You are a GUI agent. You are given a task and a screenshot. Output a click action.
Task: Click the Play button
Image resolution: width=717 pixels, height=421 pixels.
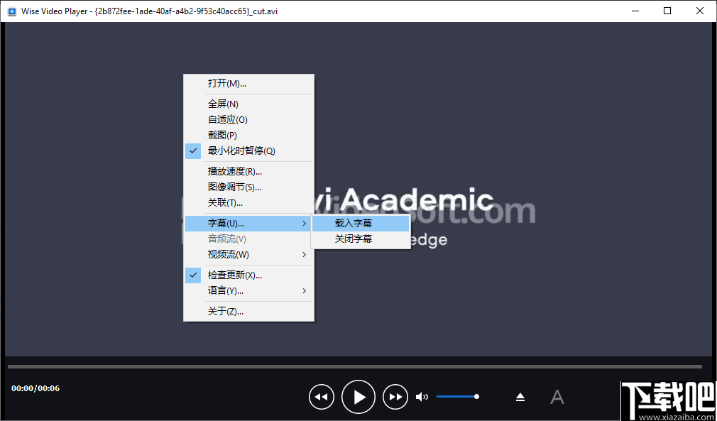358,396
